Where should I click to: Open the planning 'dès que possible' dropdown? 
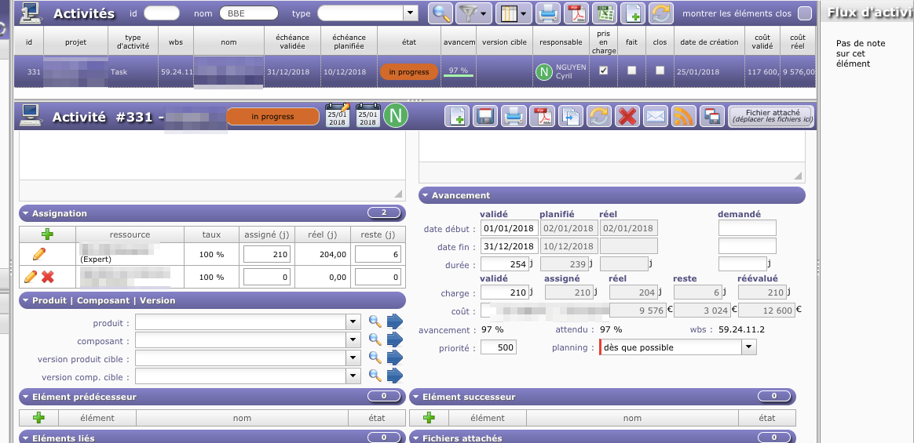pos(748,347)
